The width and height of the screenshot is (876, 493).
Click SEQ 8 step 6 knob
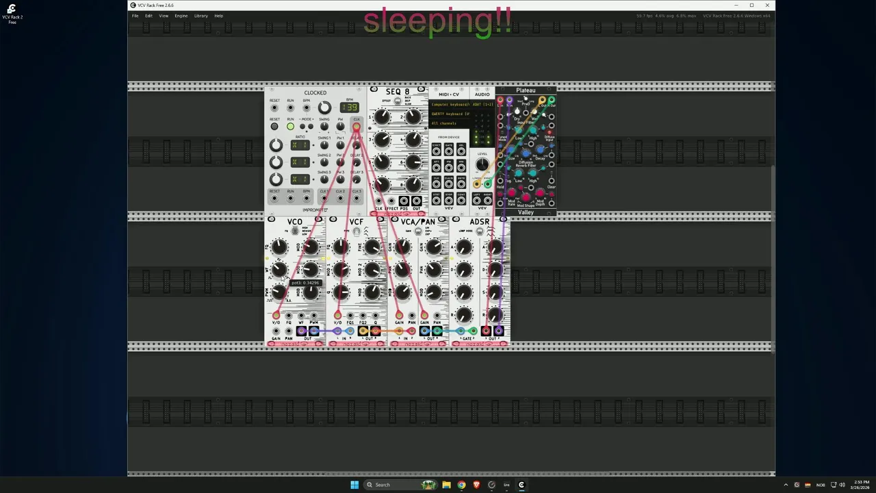tap(413, 162)
